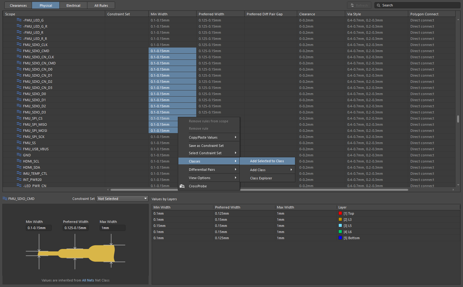Click the net icon beside INT_PWR20
Image resolution: width=463 pixels, height=287 pixels.
point(19,179)
